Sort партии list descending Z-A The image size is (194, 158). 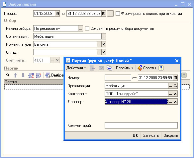pos(39,75)
